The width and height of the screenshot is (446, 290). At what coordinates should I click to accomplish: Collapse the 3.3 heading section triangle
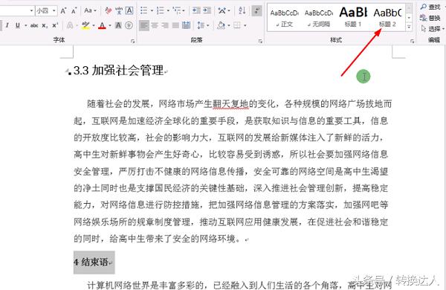(68, 71)
